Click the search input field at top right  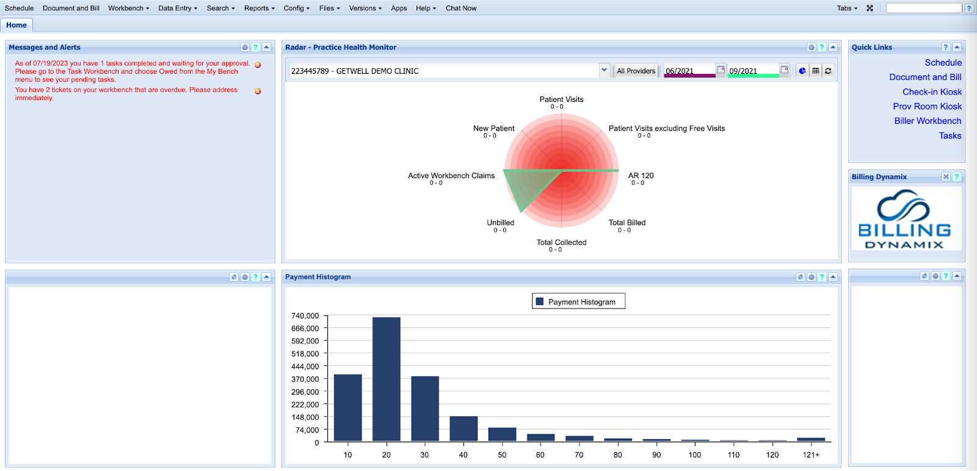(x=923, y=8)
